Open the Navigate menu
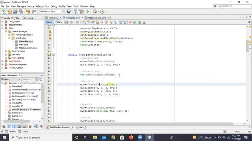 pos(22,6)
